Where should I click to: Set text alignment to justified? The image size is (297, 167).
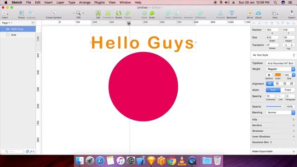coord(291,83)
